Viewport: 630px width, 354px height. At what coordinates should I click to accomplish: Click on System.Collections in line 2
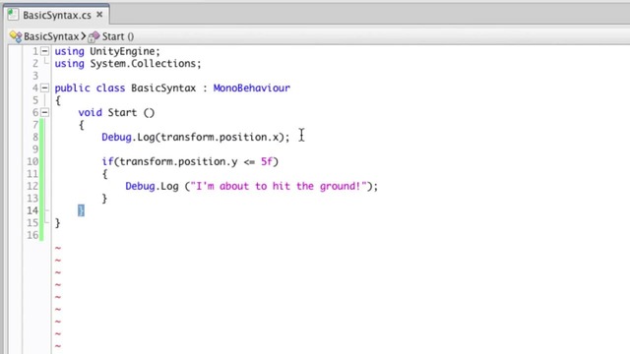[143, 63]
